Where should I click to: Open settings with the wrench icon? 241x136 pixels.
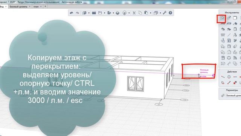(x=165, y=13)
